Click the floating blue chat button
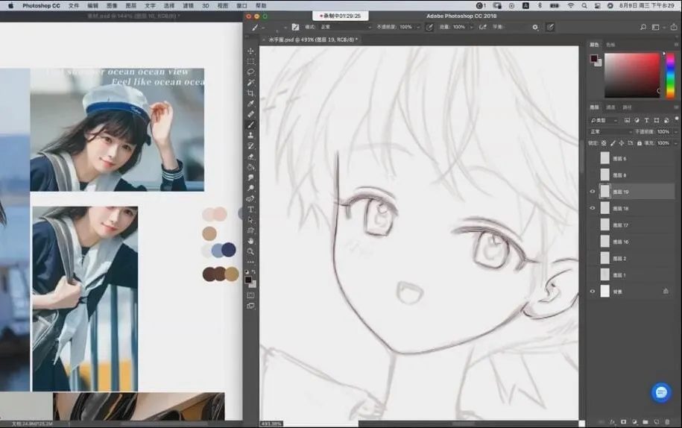This screenshot has width=682, height=428. click(661, 392)
